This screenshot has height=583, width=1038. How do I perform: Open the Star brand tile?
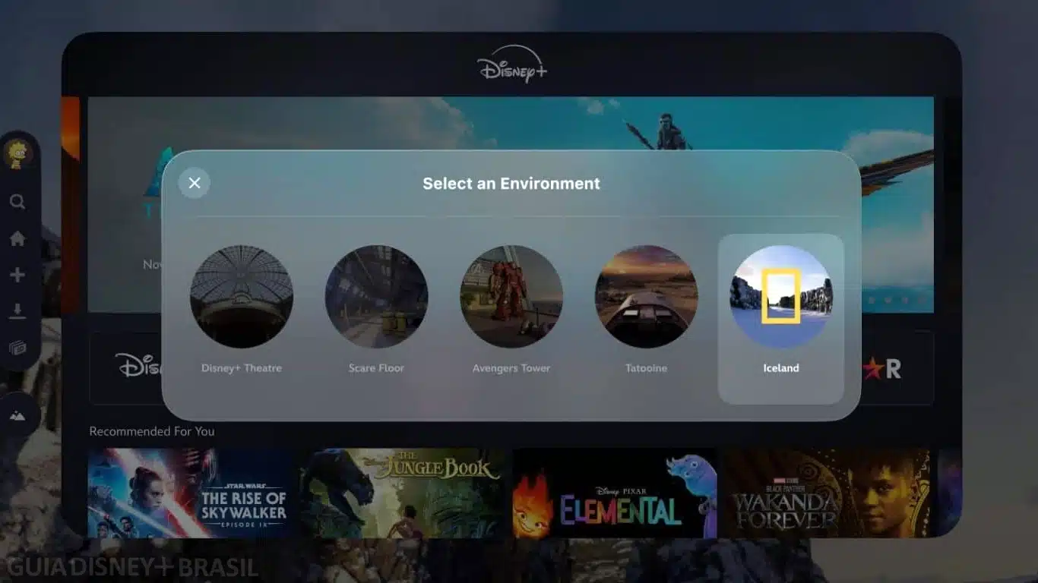click(x=897, y=368)
